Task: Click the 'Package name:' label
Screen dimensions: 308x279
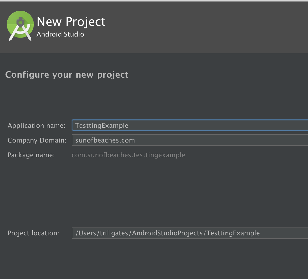Action: tap(31, 155)
